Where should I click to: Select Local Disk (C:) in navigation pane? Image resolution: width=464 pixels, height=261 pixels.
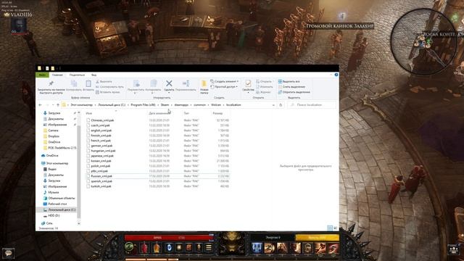pyautogui.click(x=59, y=210)
